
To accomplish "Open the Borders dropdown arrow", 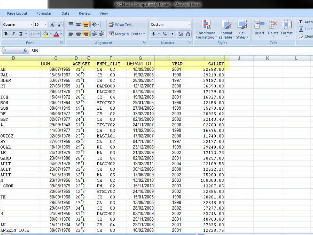I will point(38,34).
